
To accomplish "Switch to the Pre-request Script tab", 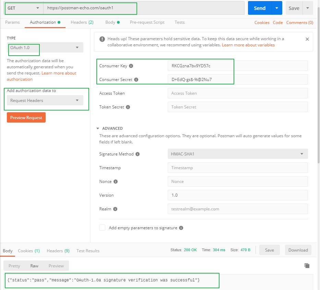I will click(147, 22).
